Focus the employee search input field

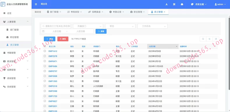point(56,26)
